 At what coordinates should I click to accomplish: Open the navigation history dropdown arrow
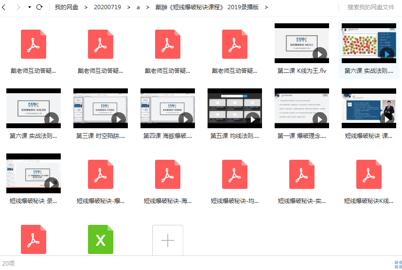(30, 7)
